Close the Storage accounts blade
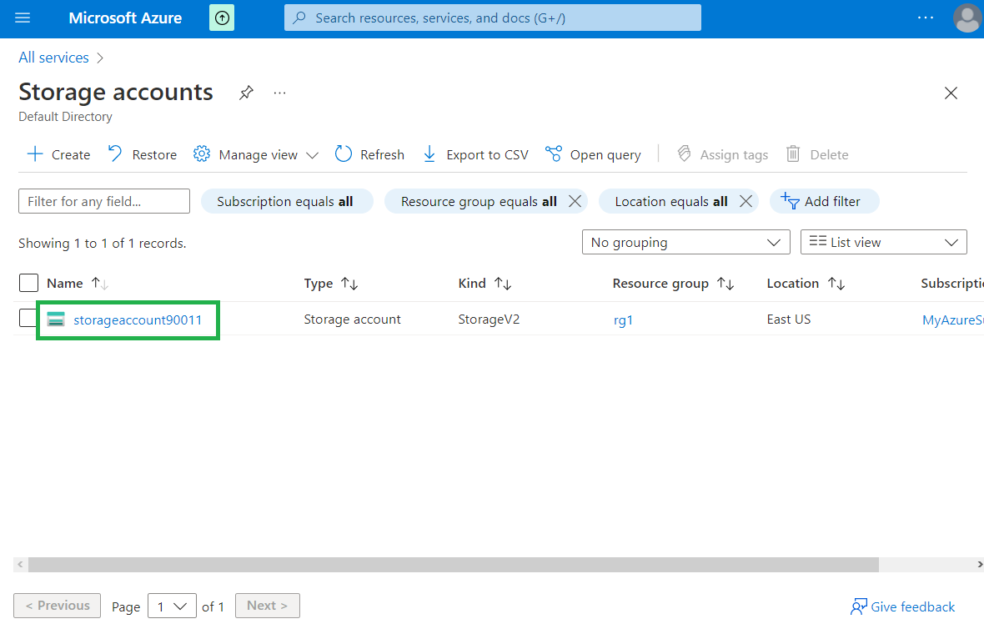This screenshot has width=984, height=634. [951, 93]
